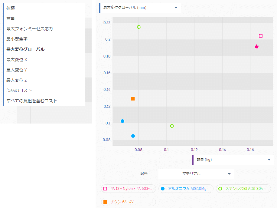Click the orange square icon in titanium legend
277x208 pixels.
click(x=105, y=202)
